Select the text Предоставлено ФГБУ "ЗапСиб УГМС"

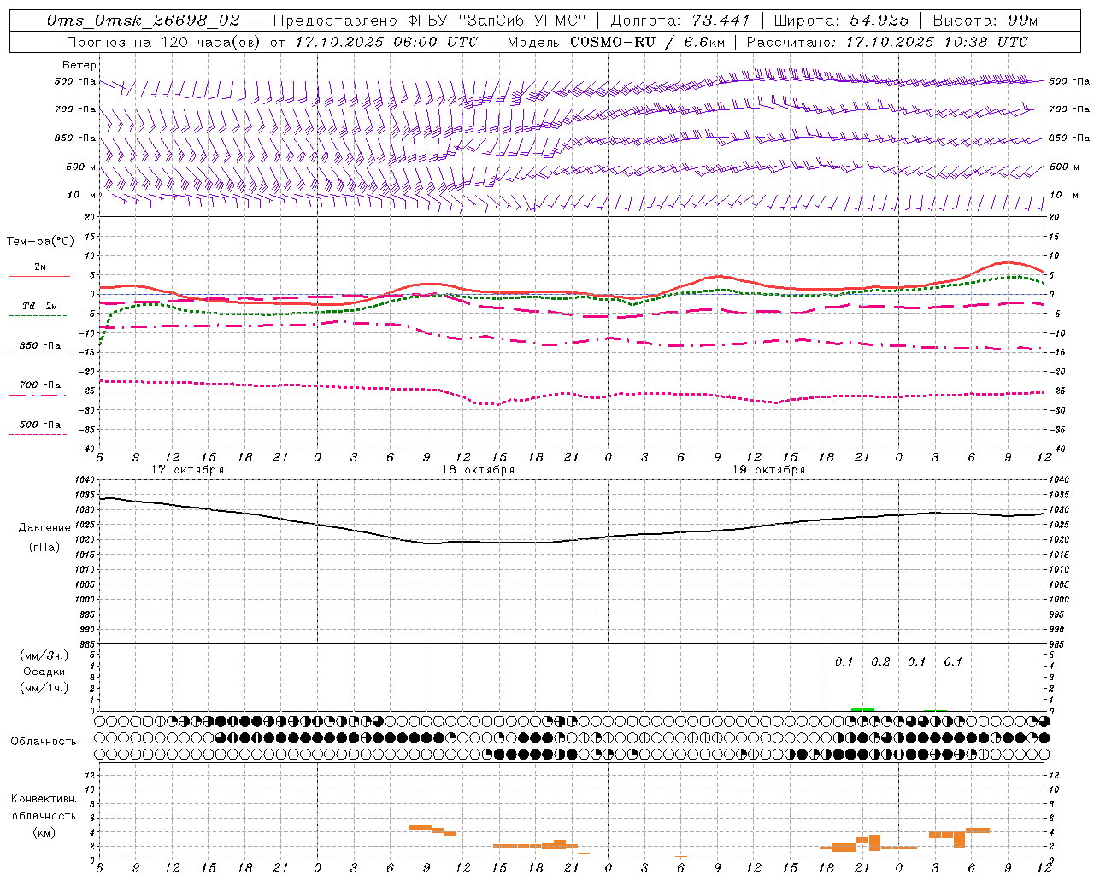pyautogui.click(x=430, y=21)
